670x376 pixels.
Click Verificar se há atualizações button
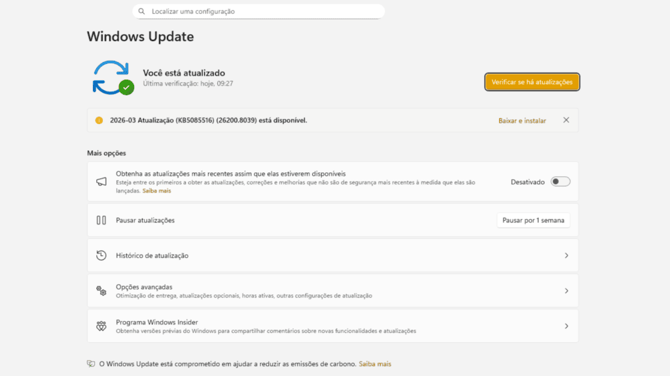(532, 82)
